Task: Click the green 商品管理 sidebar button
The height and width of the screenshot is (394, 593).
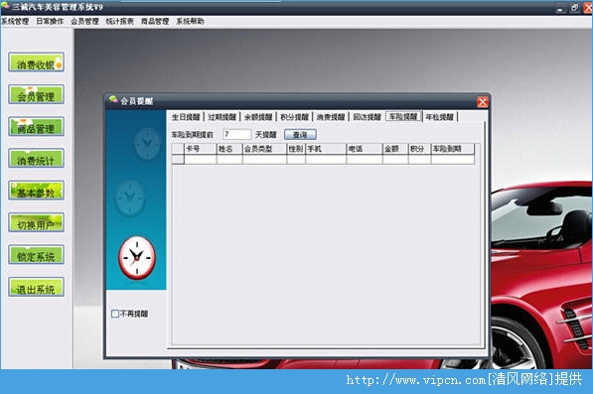Action: 36,127
